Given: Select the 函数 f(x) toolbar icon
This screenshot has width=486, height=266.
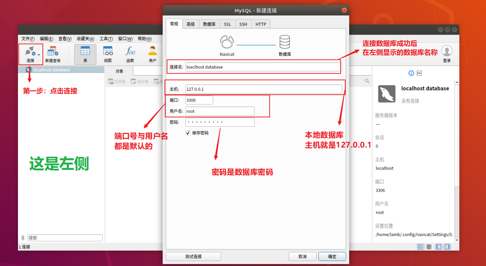Looking at the screenshot, I should [x=130, y=51].
